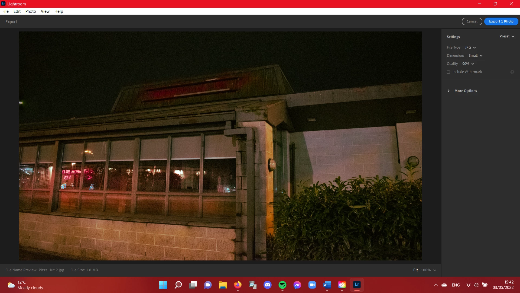Open the File Type JPG dropdown
The width and height of the screenshot is (520, 293).
click(x=470, y=47)
